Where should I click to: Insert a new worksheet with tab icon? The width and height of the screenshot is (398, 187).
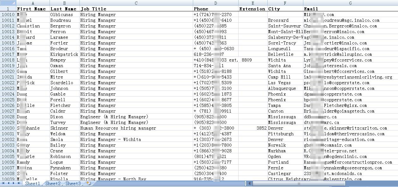click(x=89, y=183)
